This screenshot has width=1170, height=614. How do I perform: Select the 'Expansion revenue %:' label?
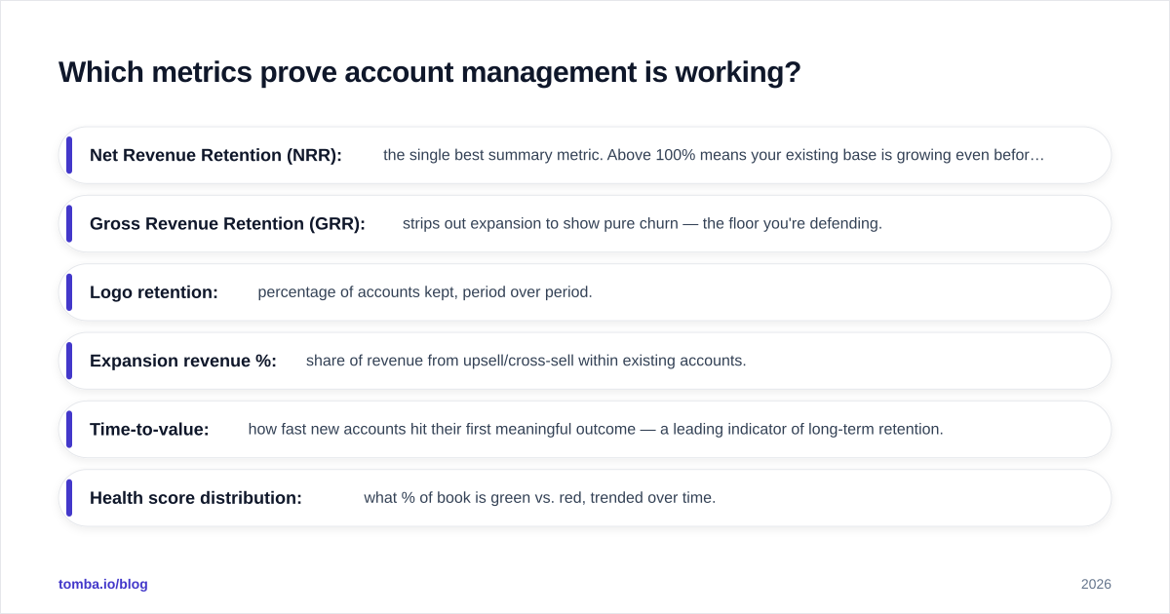[183, 361]
